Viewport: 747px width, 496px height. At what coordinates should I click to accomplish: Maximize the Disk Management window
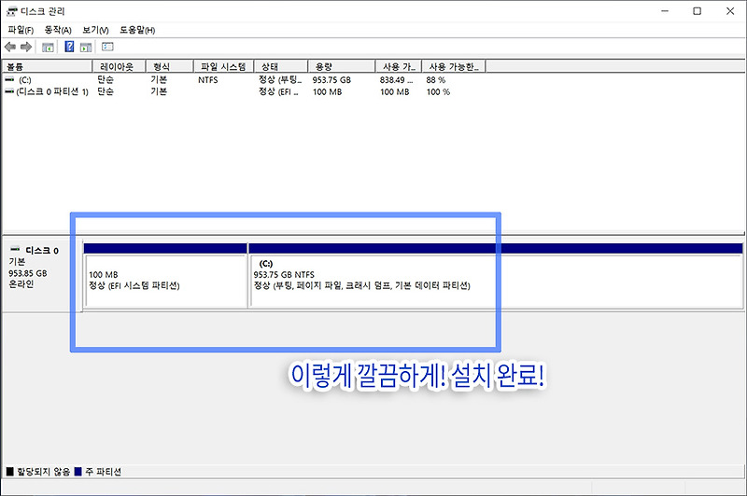click(x=697, y=11)
